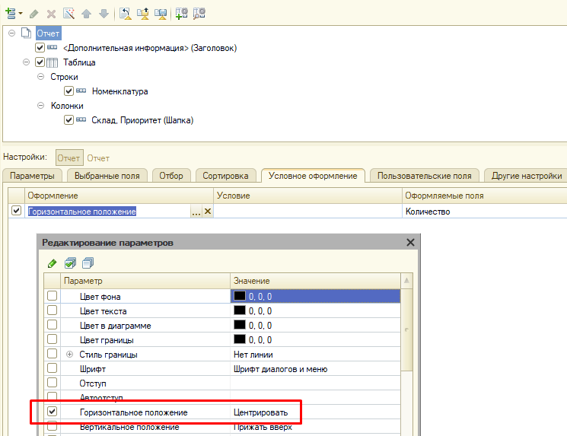Click the Центрировать value cell

315,412
